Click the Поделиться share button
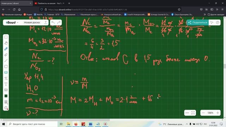 tap(198, 23)
